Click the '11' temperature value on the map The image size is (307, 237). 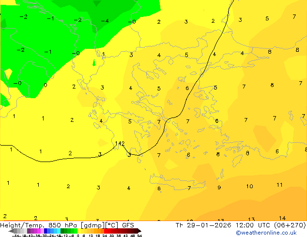(279, 185)
